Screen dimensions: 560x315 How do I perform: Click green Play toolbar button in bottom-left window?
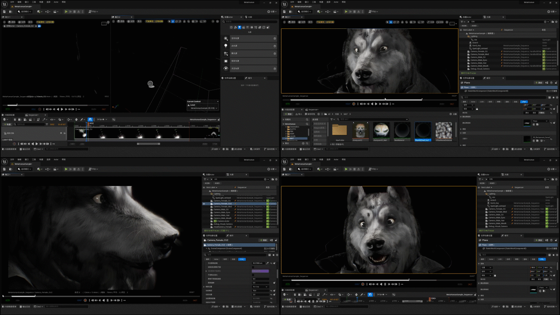pos(66,169)
